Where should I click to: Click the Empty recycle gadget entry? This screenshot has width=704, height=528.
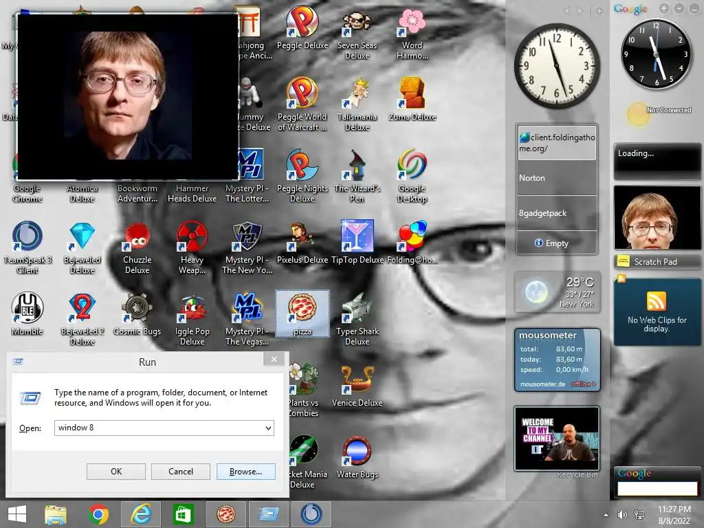click(557, 243)
